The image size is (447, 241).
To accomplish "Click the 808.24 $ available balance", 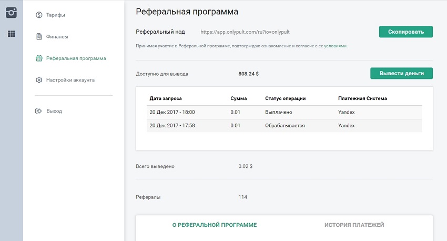I will (249, 74).
